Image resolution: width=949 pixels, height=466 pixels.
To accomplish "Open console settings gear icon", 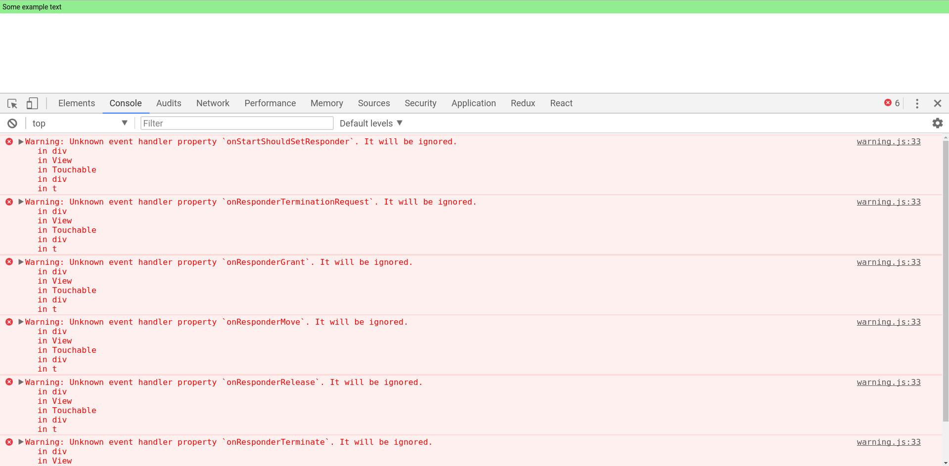I will pos(937,123).
